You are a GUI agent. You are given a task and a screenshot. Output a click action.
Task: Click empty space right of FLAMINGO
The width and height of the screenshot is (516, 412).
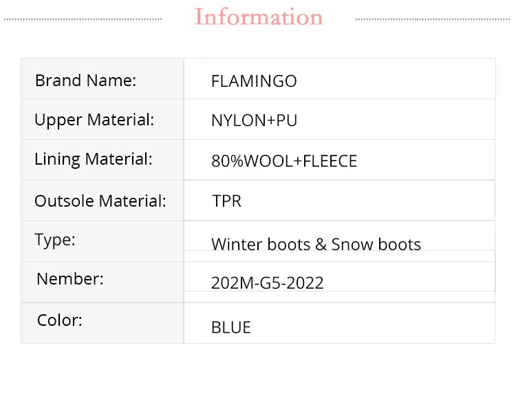coord(395,79)
